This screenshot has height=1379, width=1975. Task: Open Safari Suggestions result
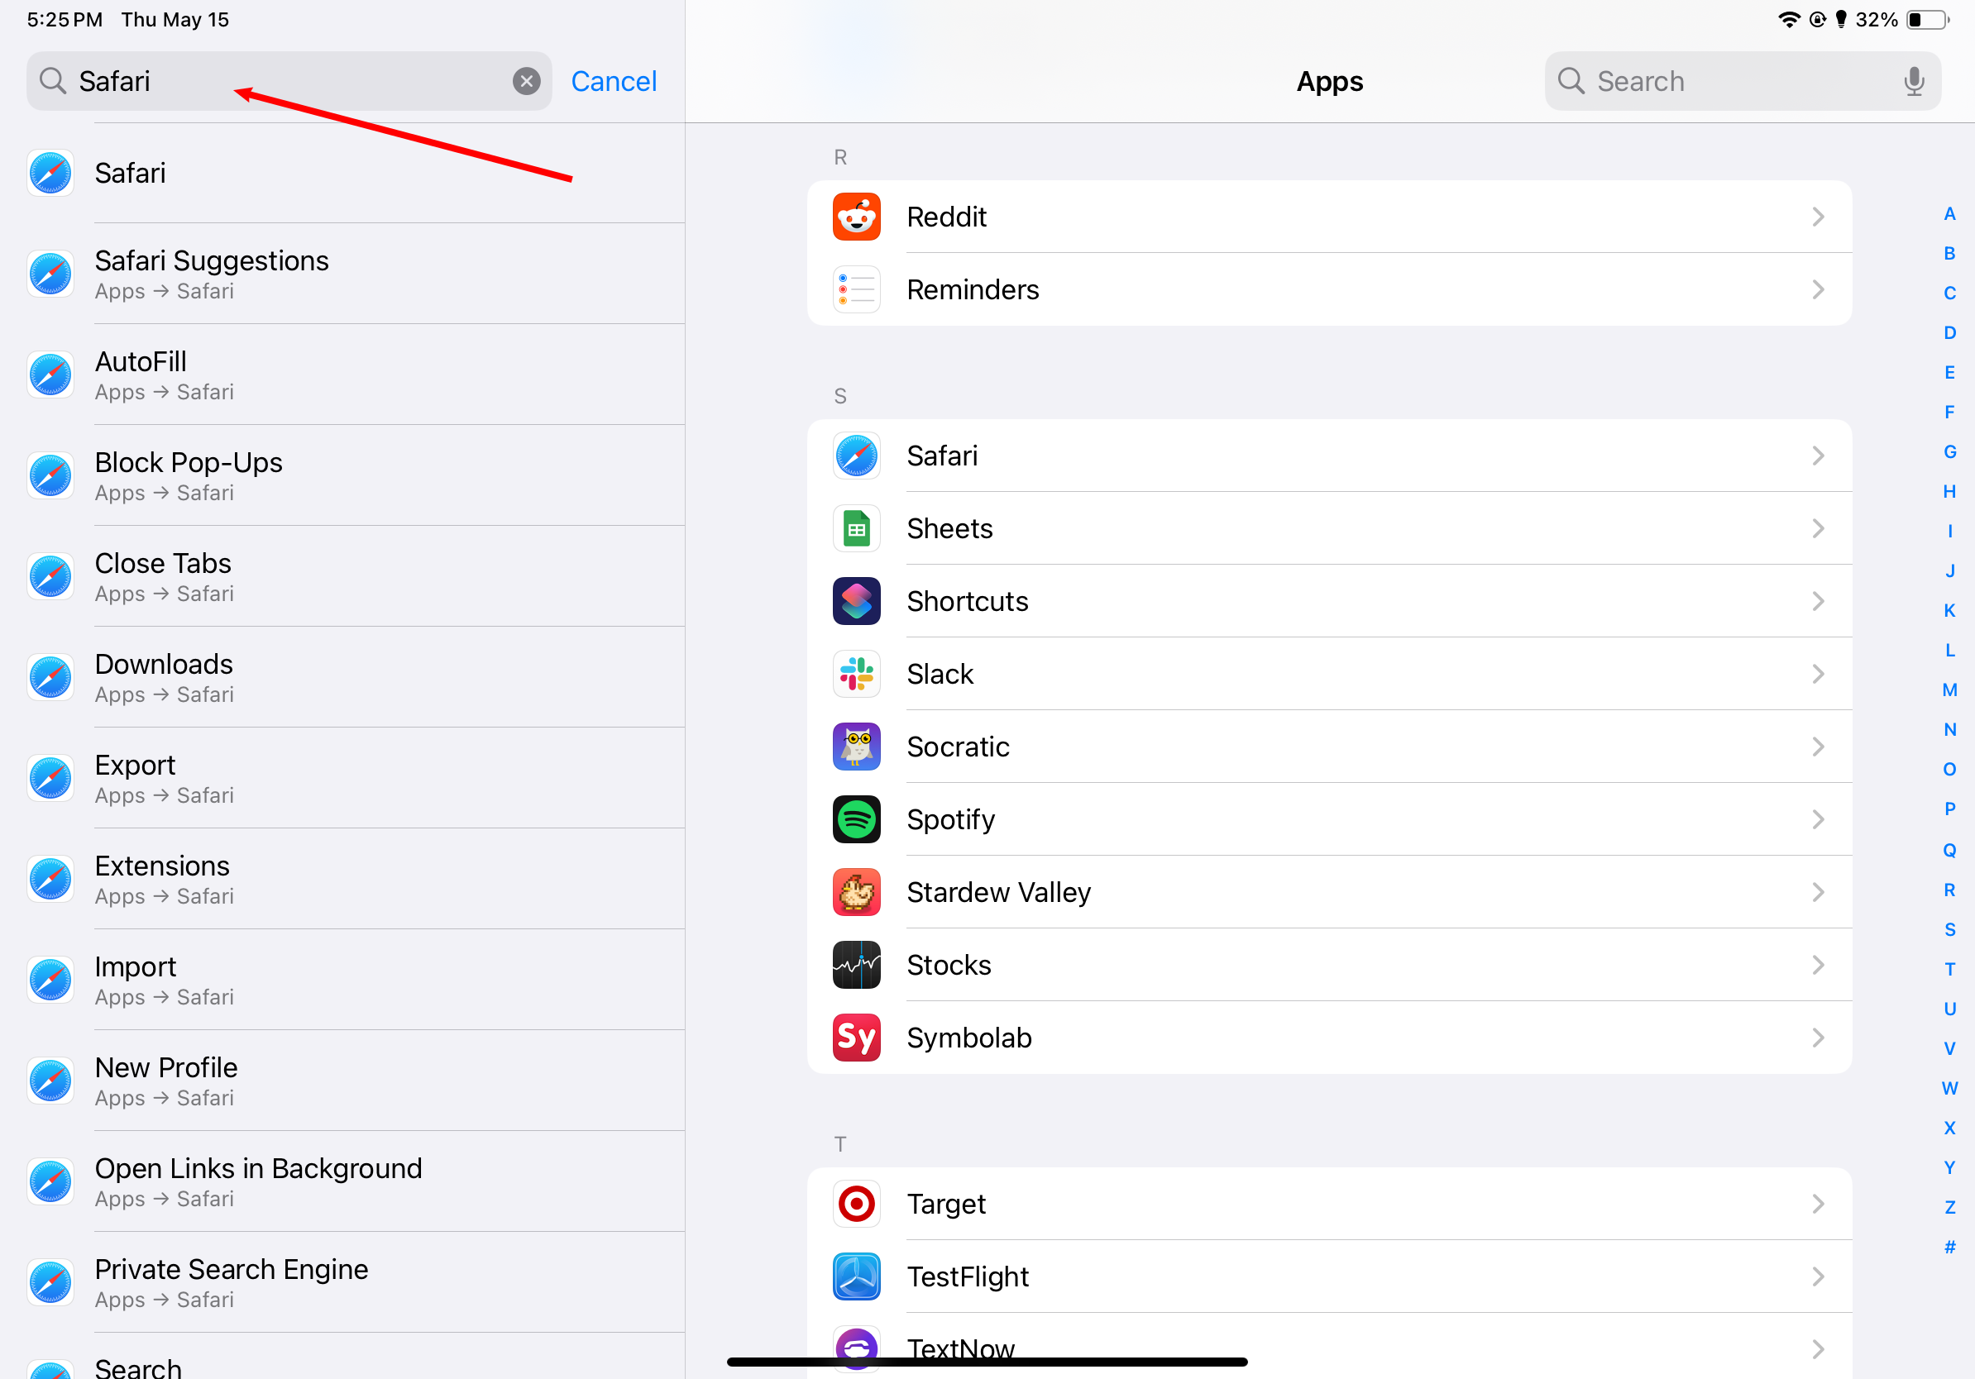pos(342,274)
